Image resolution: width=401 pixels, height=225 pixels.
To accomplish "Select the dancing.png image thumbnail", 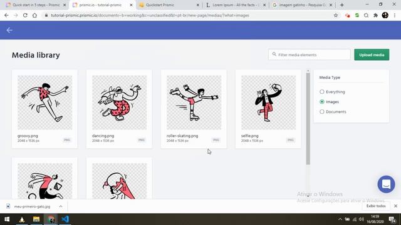I will tap(120, 102).
